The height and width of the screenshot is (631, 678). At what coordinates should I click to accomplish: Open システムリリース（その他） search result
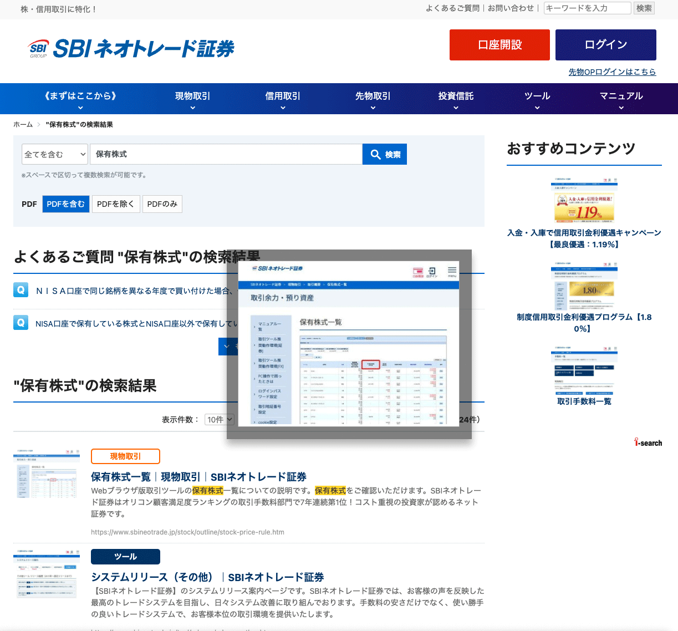(x=207, y=577)
